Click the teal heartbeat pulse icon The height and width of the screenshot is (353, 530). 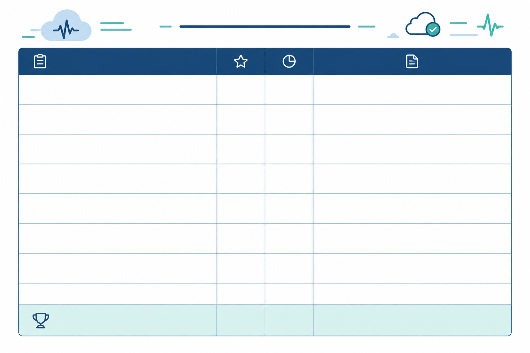point(490,25)
